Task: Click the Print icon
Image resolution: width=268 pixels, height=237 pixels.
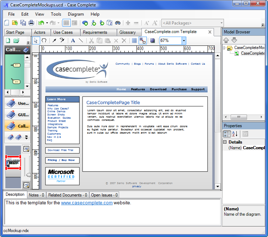Action: click(x=31, y=23)
